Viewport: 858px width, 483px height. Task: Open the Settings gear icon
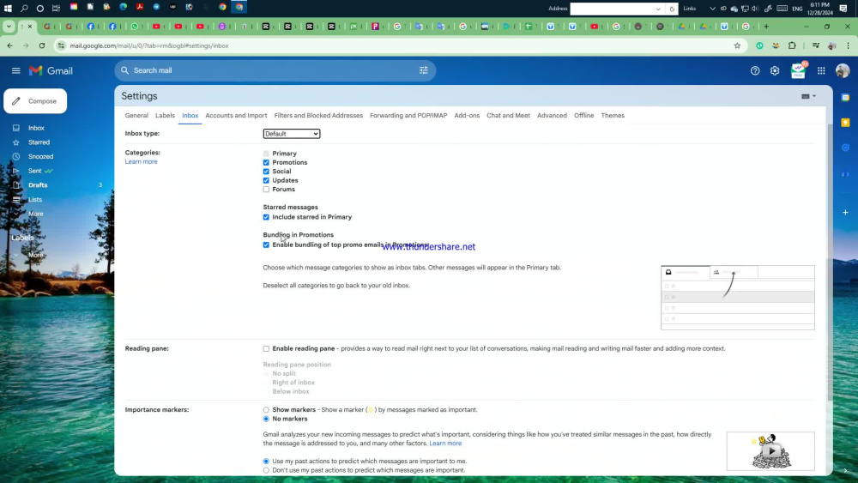[775, 70]
